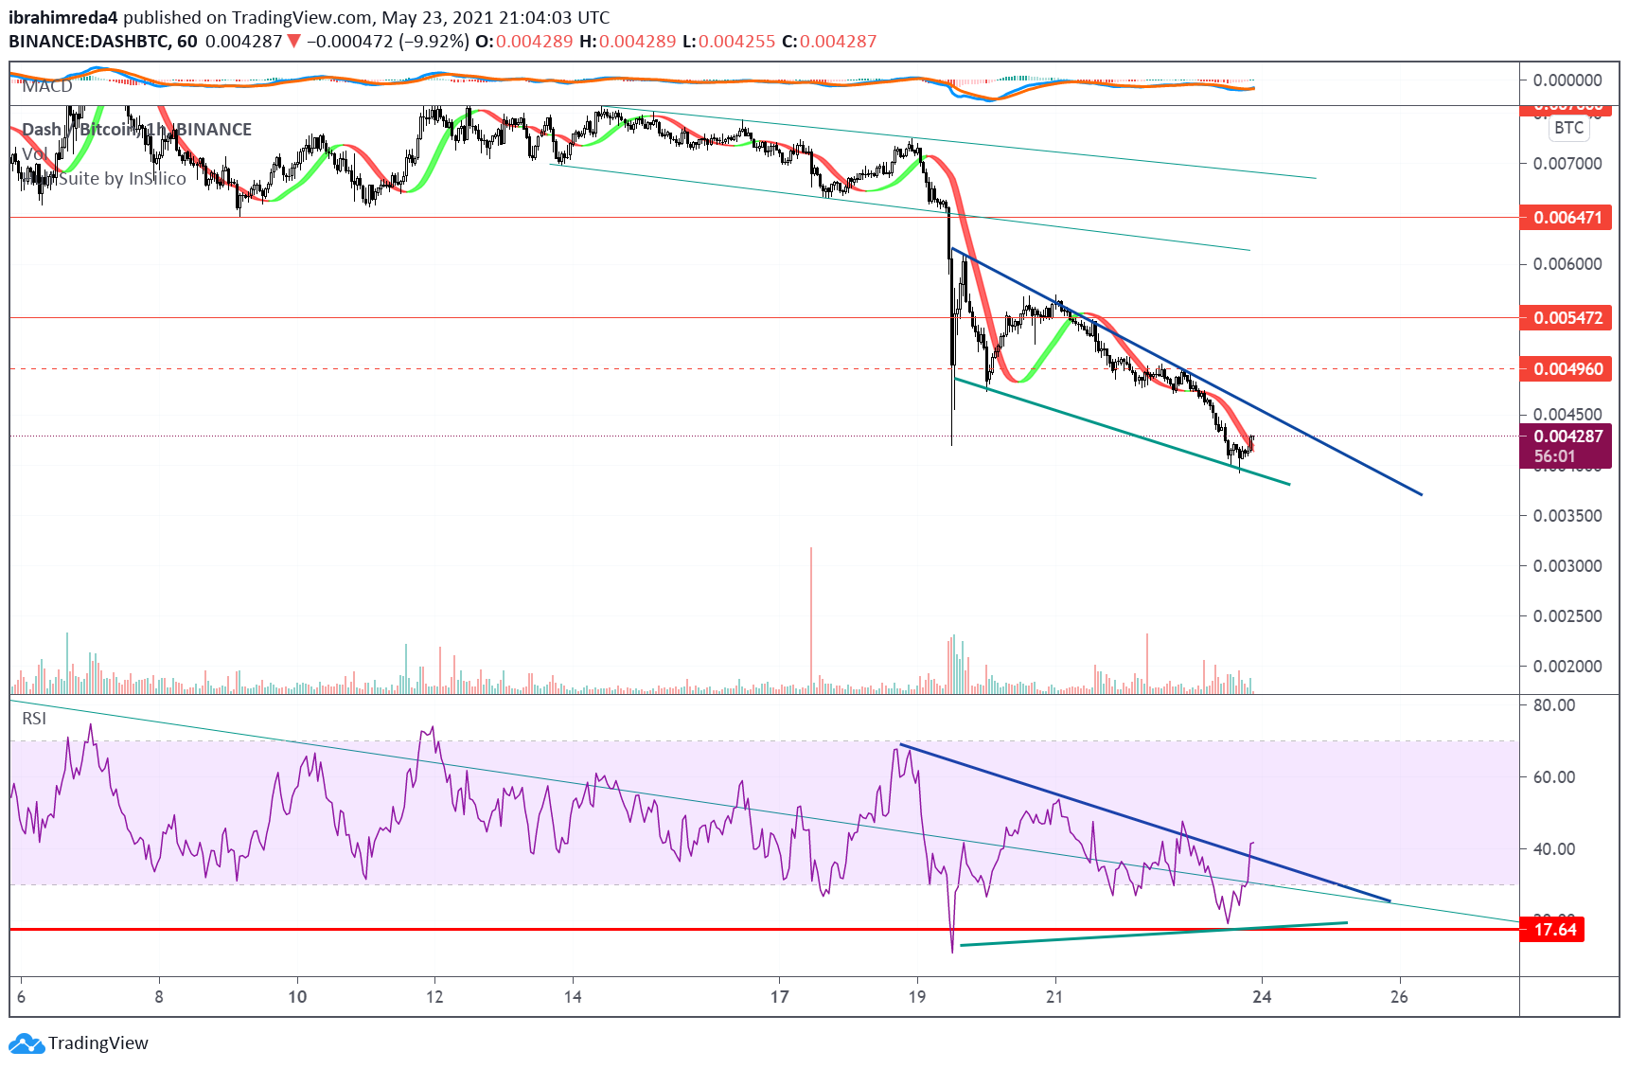Screen dimensions: 1629x1069
Task: Click the date label 24 on time axis
Action: click(x=1262, y=997)
